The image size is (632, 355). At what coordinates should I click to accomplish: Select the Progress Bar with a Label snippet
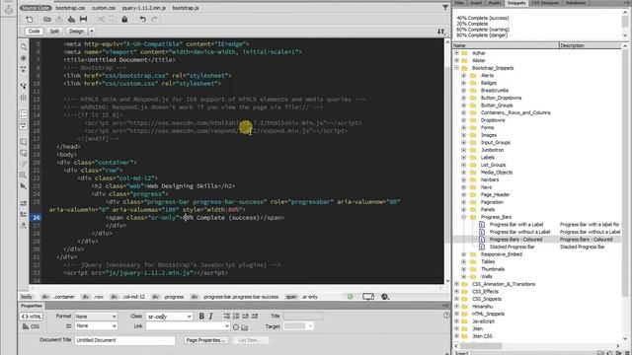click(516, 224)
